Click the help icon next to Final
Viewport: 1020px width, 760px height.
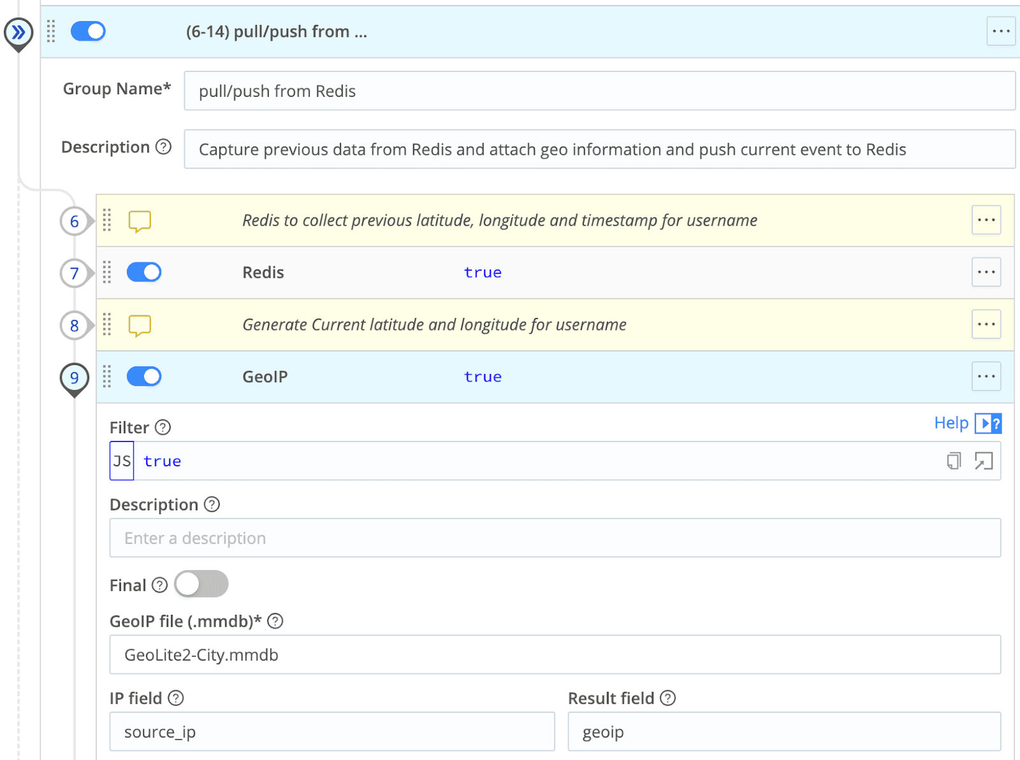[160, 585]
